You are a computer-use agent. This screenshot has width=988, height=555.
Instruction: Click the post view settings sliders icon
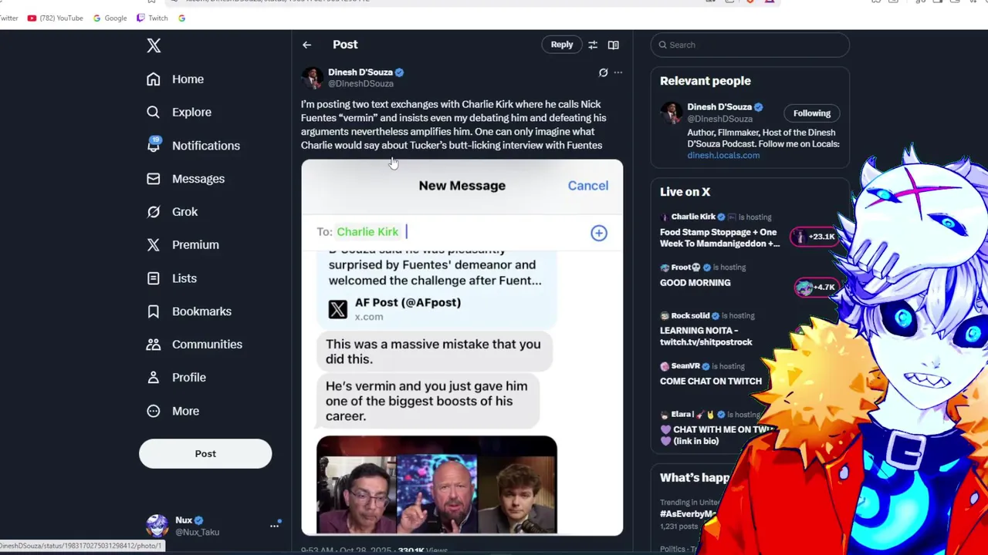pyautogui.click(x=593, y=45)
